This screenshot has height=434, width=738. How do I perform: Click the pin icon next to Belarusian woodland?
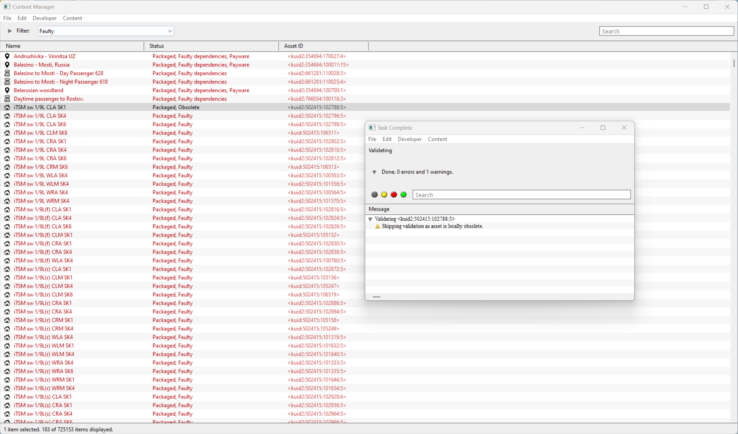[x=7, y=90]
